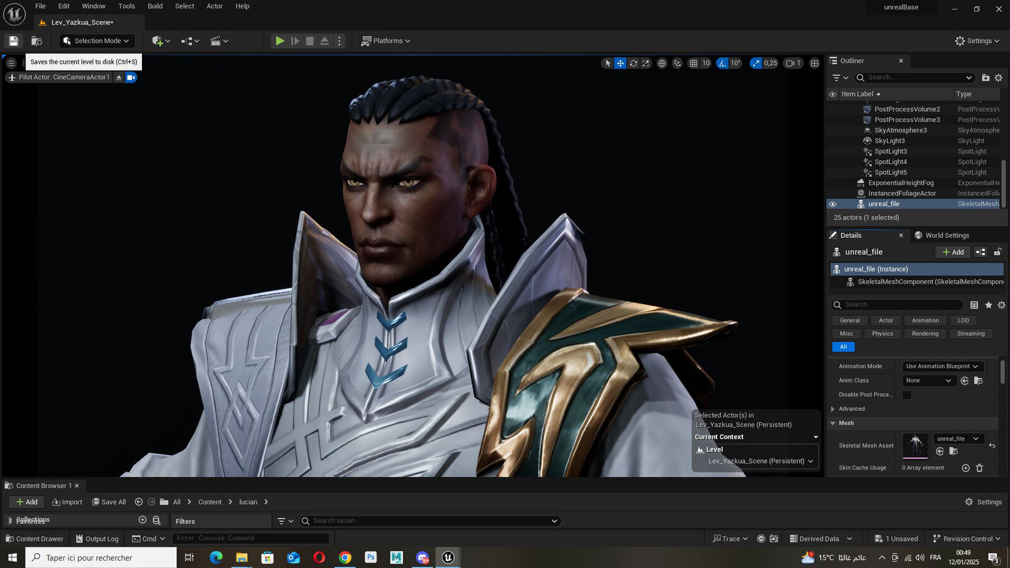The image size is (1010, 568).
Task: Select SpotLight4 in the Outliner
Action: point(890,162)
